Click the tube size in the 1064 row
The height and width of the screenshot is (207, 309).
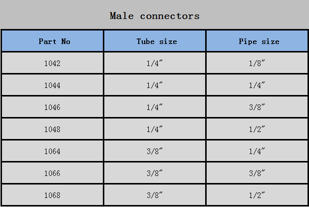click(155, 151)
